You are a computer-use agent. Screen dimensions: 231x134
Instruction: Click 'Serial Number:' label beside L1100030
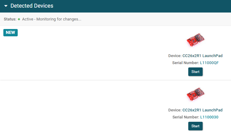(186, 117)
